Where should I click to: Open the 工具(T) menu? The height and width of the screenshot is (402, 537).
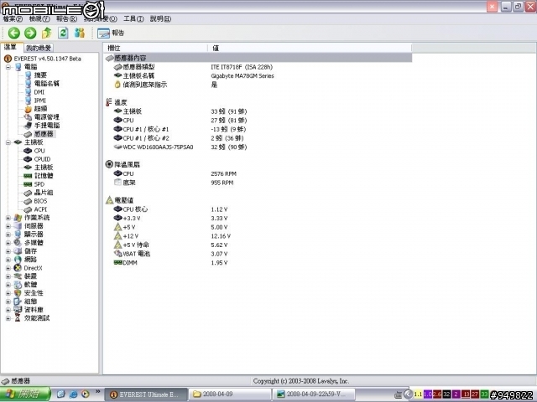[x=133, y=18]
